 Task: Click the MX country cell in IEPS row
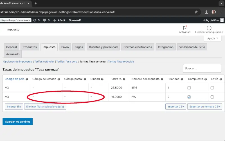click(17, 88)
